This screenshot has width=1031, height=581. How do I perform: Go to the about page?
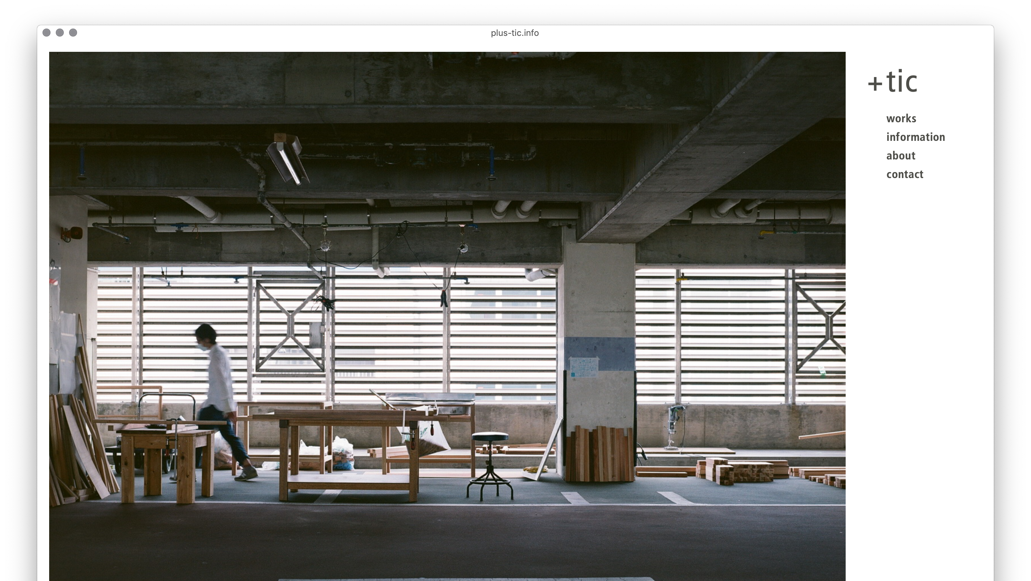(x=900, y=155)
